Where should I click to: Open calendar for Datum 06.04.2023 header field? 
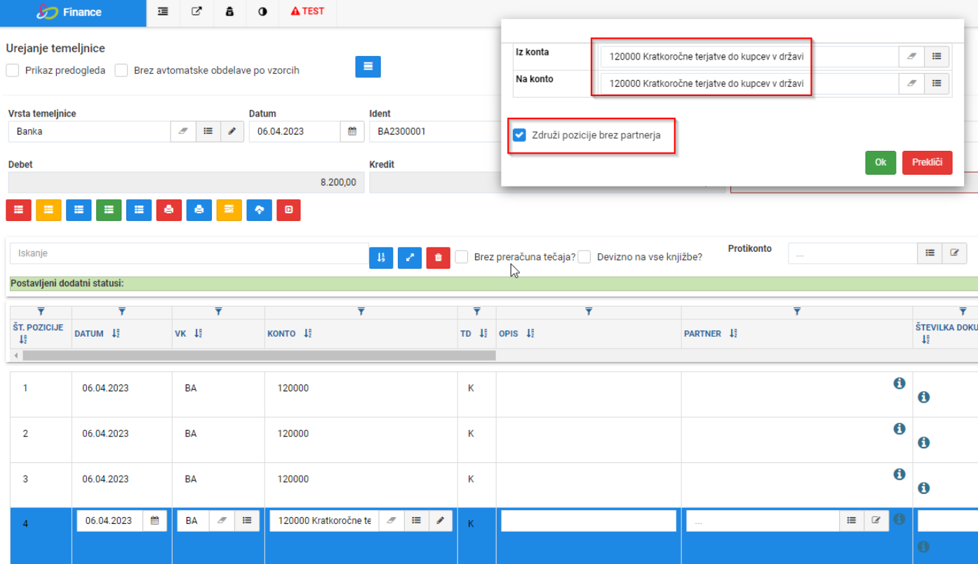tap(352, 131)
